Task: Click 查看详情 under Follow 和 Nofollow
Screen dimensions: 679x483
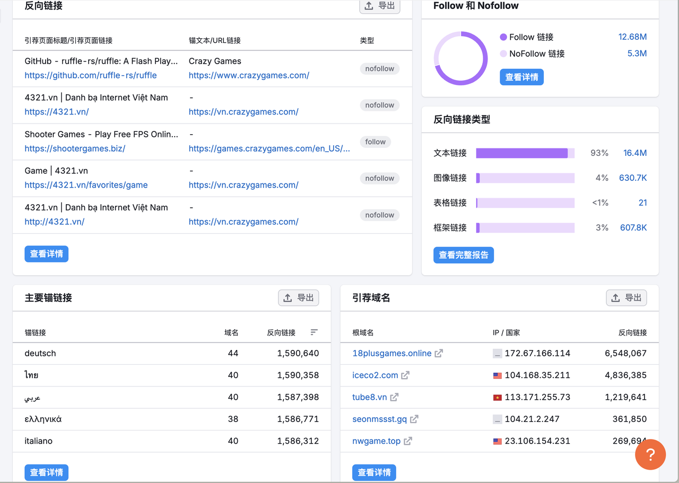Action: tap(521, 77)
